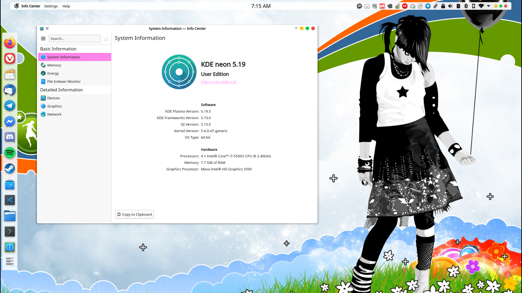The image size is (522, 293).
Task: Open Wi-Fi network tray icon
Action: coord(481,6)
